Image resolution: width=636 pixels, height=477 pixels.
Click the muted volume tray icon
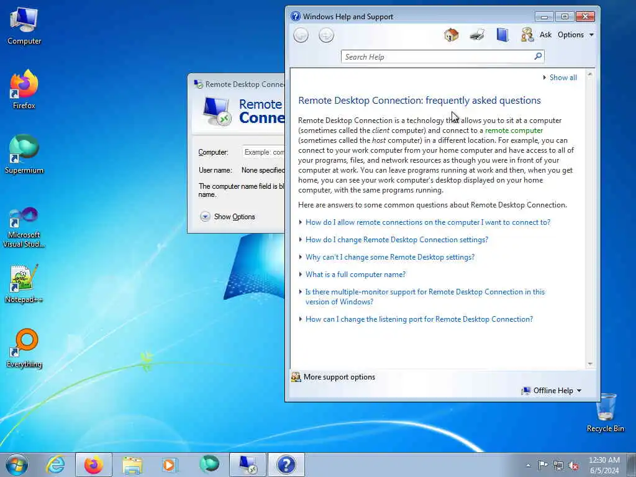[x=573, y=465]
